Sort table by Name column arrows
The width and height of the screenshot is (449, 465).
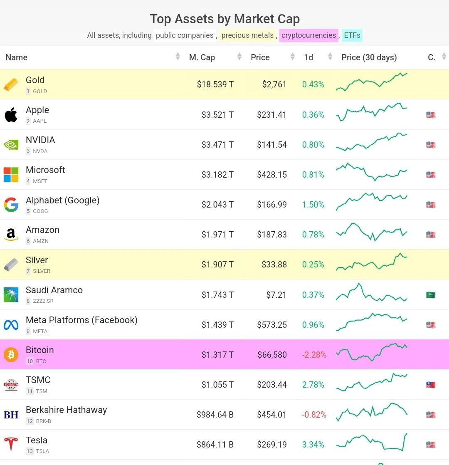(178, 56)
